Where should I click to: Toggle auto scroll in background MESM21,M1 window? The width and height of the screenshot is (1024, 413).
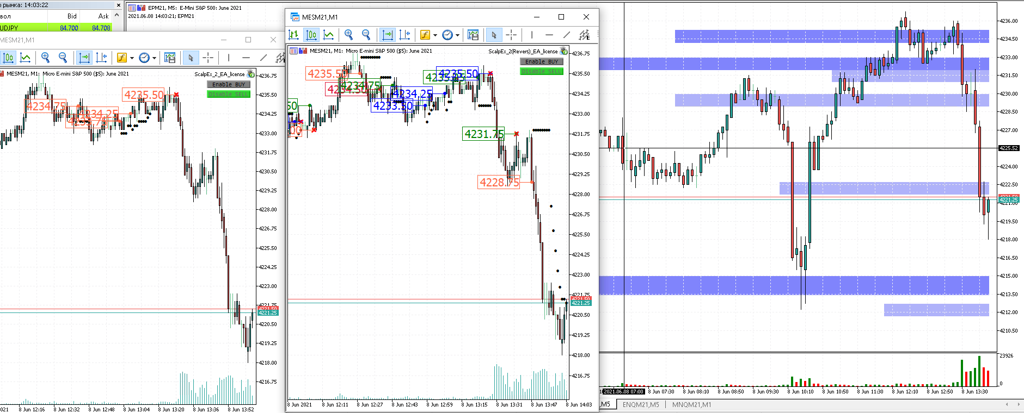[84, 58]
